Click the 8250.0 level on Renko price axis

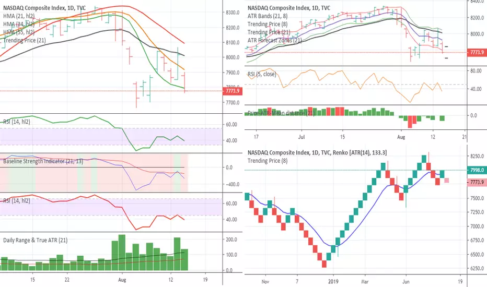477,157
